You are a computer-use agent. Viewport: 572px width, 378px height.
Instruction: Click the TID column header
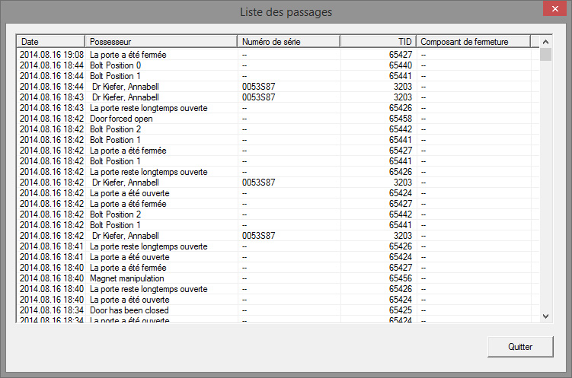pos(378,42)
